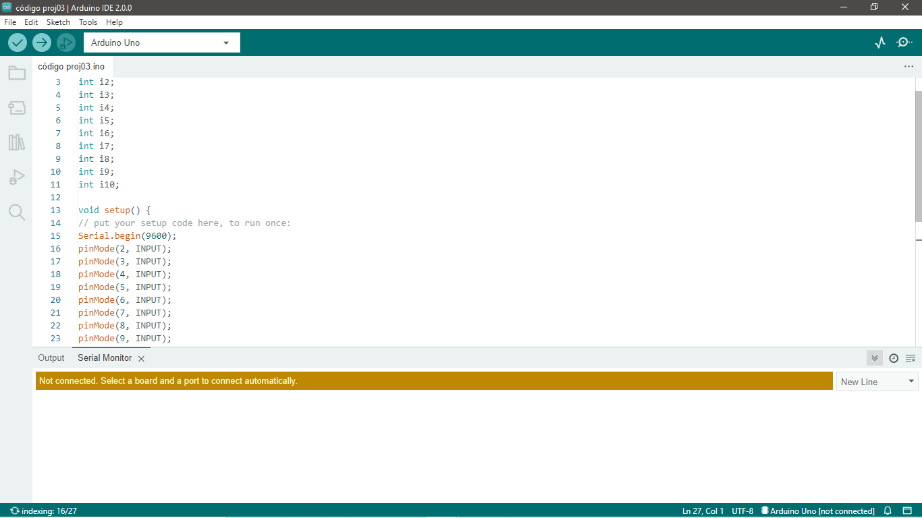Click the indexing progress status item
The image size is (922, 518).
[43, 511]
